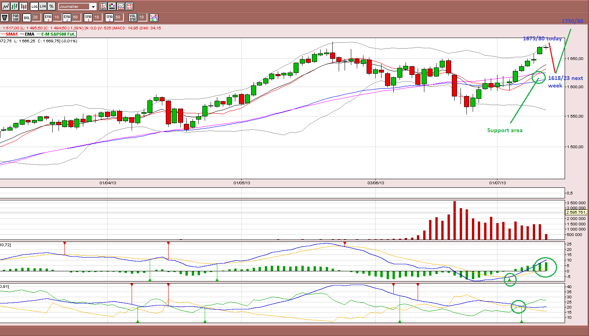Click the DMI: 34,15 readout
This screenshot has width=589, height=336.
pos(150,28)
